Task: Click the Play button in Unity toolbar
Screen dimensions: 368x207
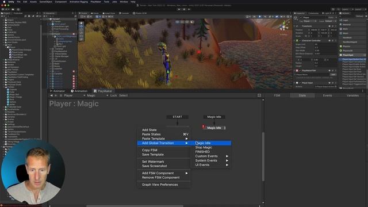Action: [179, 9]
